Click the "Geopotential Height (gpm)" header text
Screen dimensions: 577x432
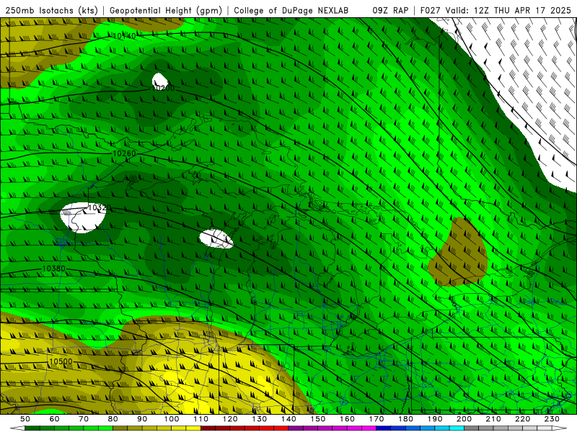point(166,11)
